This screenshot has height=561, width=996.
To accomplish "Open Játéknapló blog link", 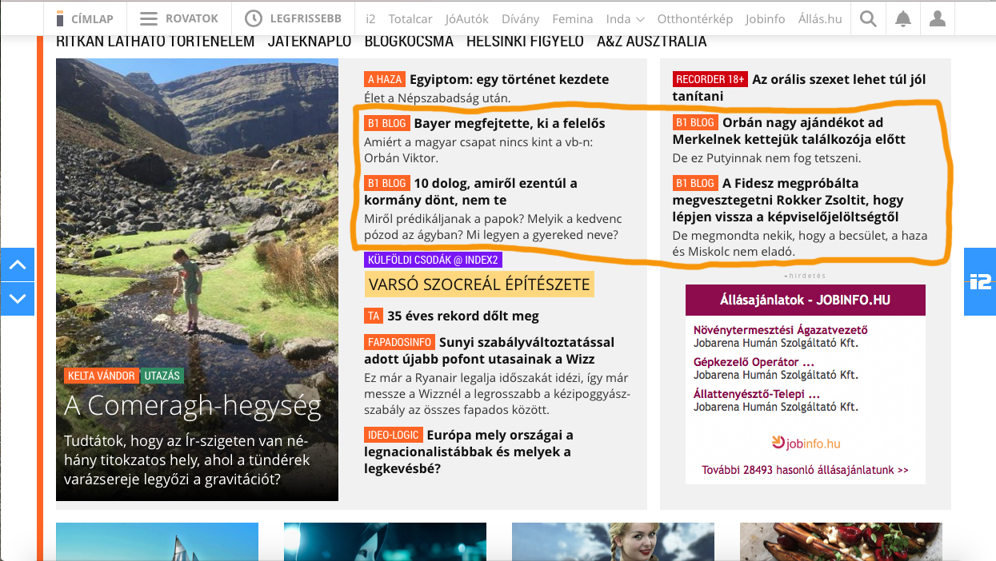I will pyautogui.click(x=310, y=41).
